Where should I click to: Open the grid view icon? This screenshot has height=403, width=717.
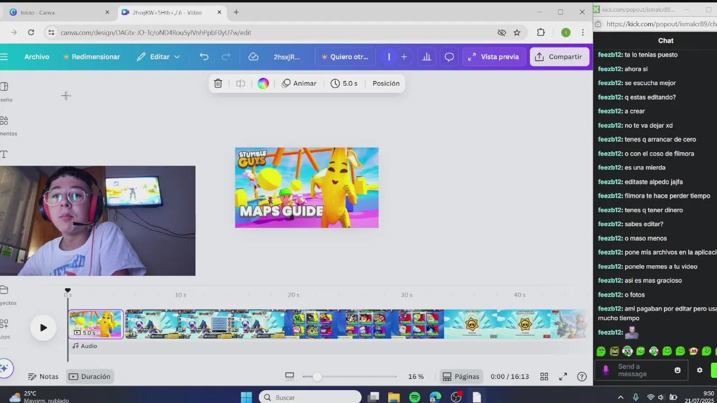click(544, 377)
